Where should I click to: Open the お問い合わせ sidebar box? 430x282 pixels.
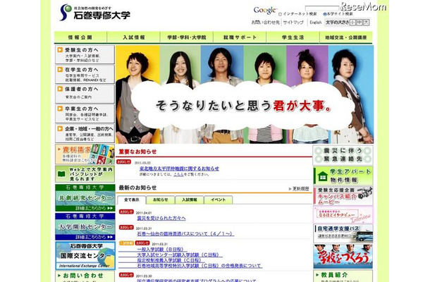[x=85, y=276]
